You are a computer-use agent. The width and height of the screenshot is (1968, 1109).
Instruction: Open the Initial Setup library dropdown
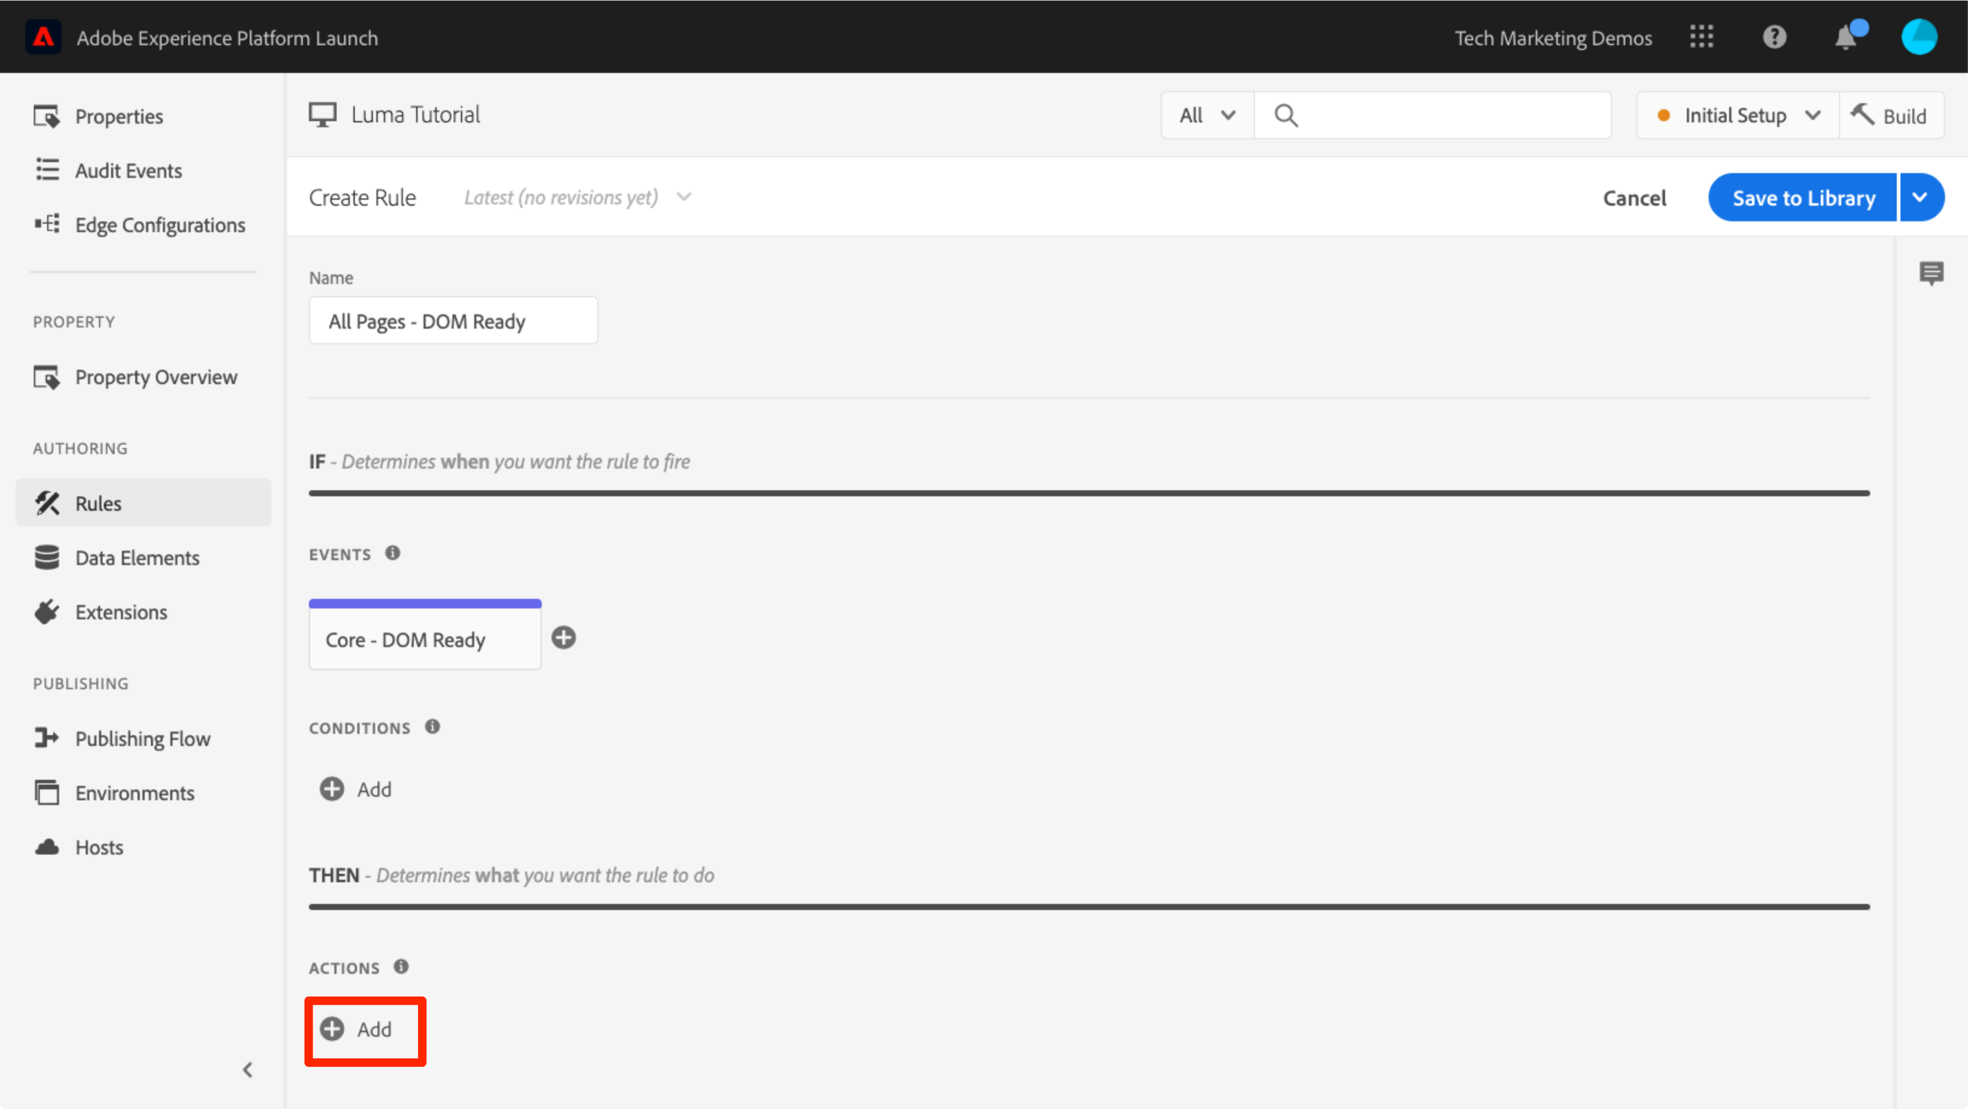(1738, 115)
